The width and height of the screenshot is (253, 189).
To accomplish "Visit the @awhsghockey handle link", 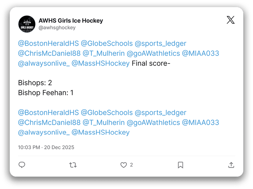I will click(x=57, y=28).
